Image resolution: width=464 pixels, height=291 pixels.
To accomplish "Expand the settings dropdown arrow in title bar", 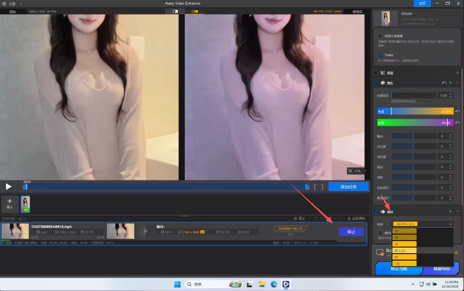I will point(21,4).
